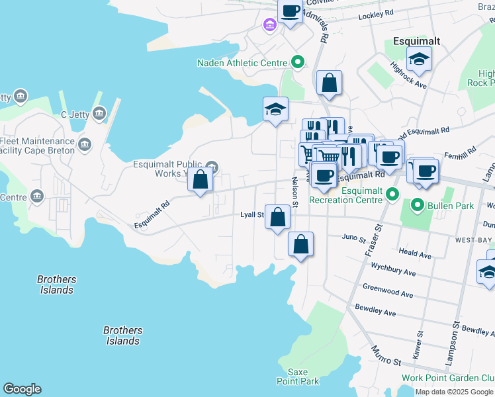Click the Wychbury Ave street label
495x397 pixels.
coord(393,269)
